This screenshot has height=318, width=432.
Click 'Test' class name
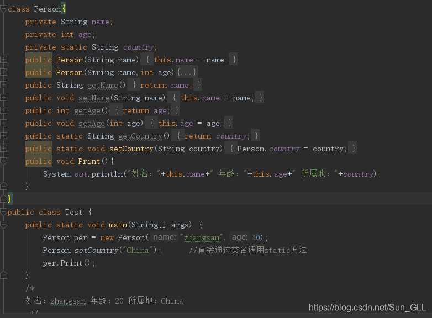[73, 212]
